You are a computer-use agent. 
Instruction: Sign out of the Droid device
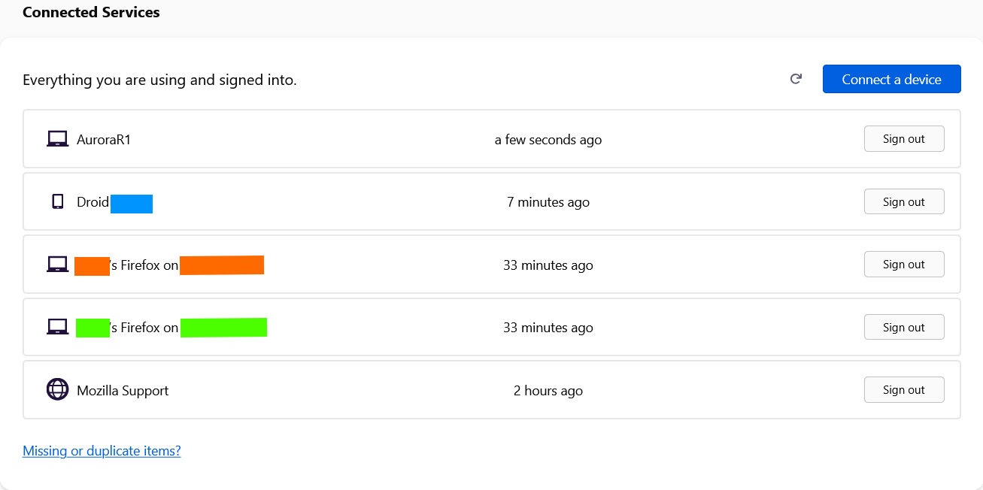904,201
